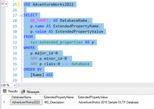
Task: Click the Messages tab icon
Action: point(23,92)
